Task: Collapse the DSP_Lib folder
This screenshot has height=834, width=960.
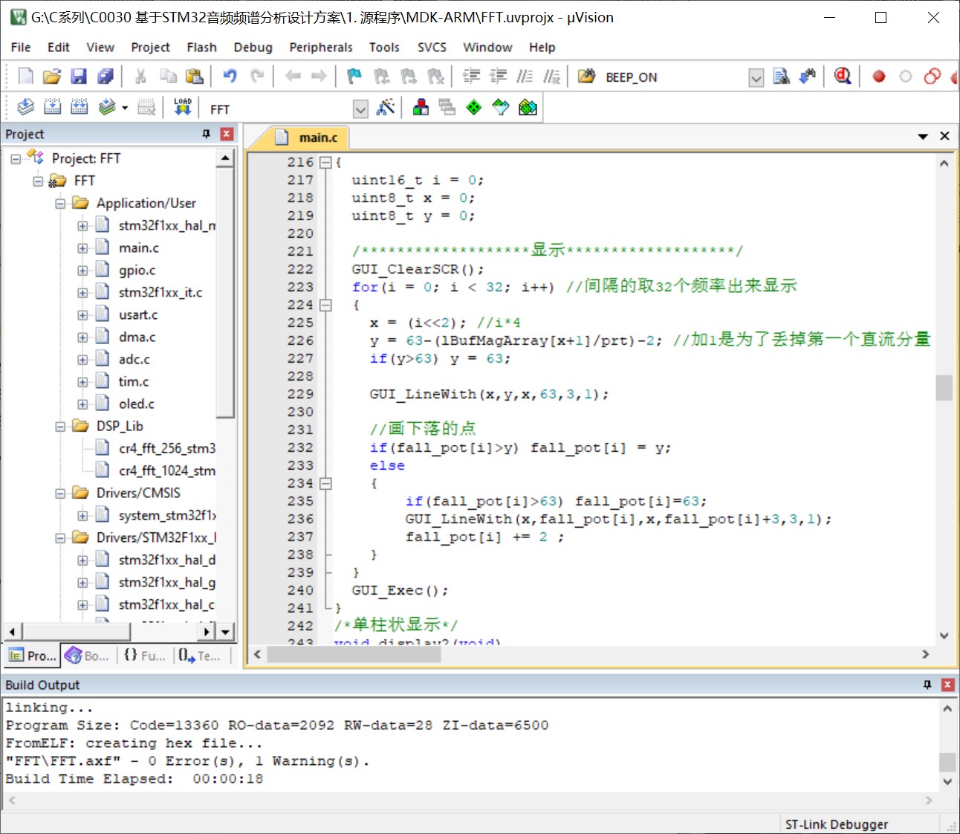Action: [60, 427]
